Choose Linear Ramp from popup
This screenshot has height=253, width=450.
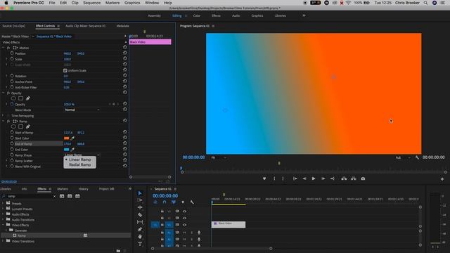click(79, 160)
